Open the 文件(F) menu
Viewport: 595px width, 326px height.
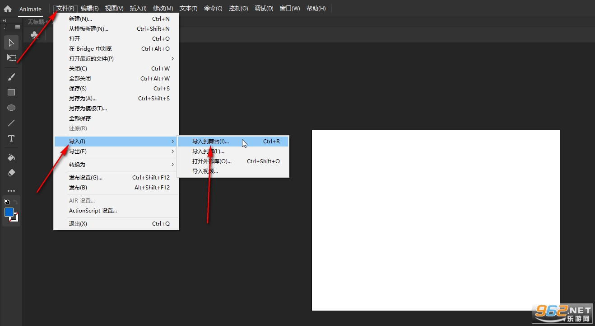point(65,9)
